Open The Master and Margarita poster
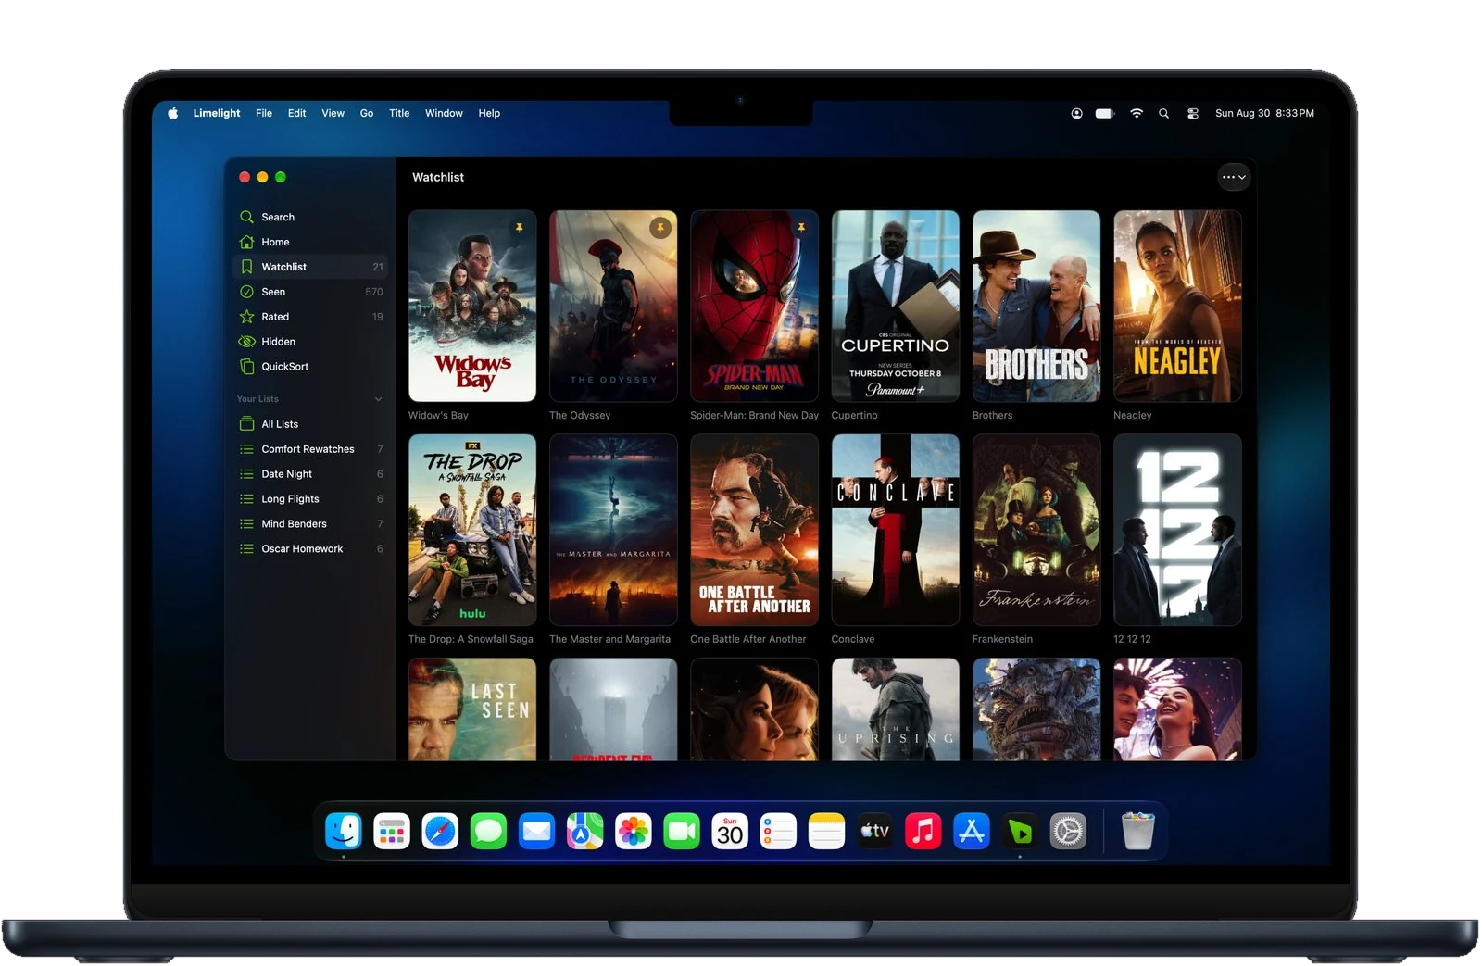1482x966 pixels. [613, 530]
